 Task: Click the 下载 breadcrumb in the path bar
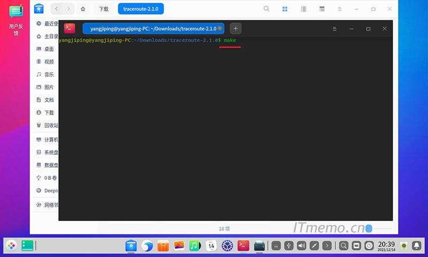pyautogui.click(x=104, y=9)
